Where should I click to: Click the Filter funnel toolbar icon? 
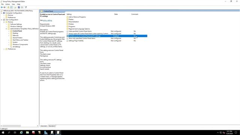tap(26, 7)
